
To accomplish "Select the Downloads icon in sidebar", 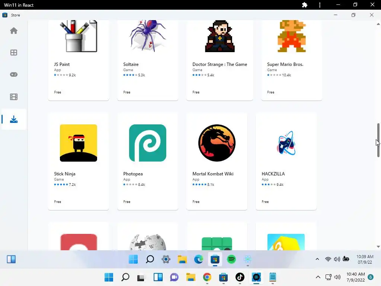I will [x=14, y=119].
